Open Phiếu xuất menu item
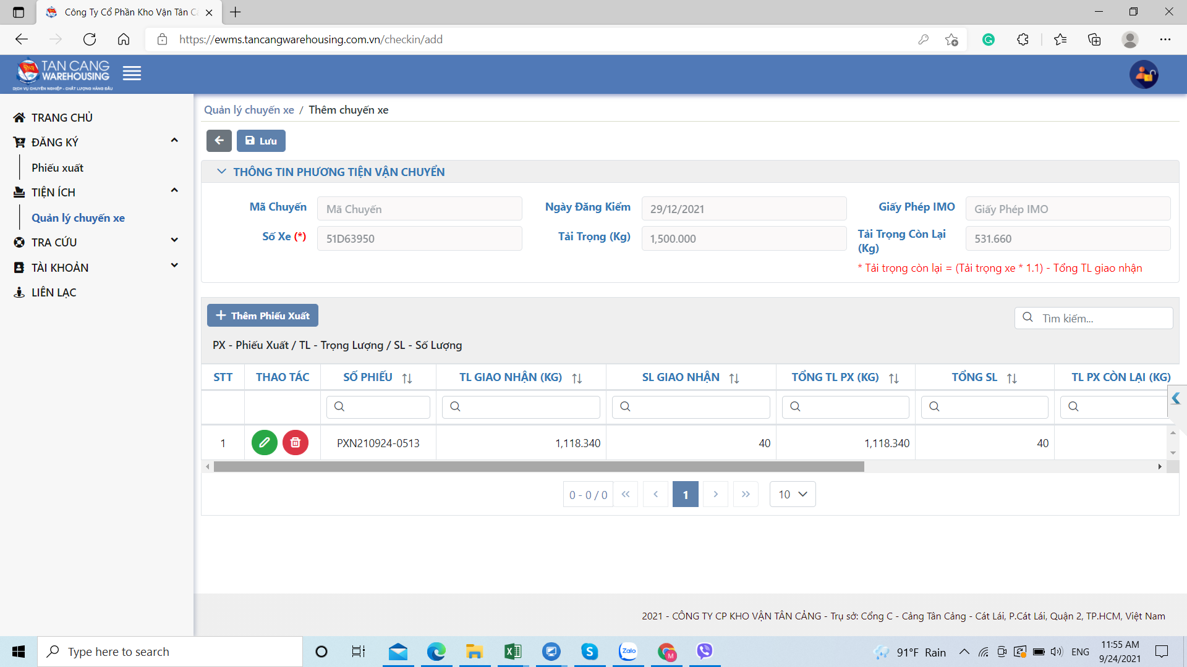 (57, 168)
